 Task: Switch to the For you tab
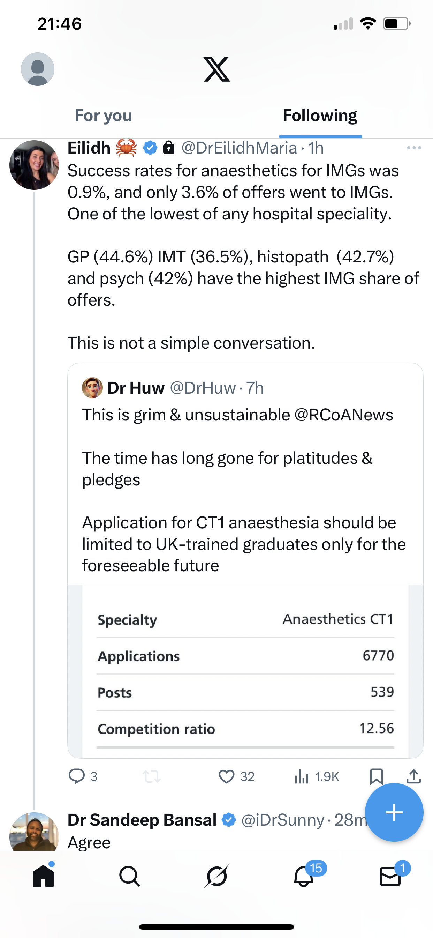point(103,116)
